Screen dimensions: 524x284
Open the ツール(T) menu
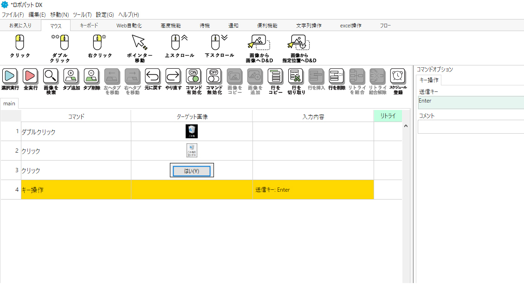(82, 15)
